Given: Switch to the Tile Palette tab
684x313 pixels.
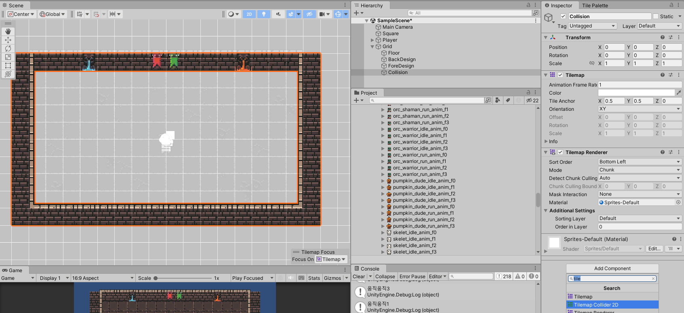Looking at the screenshot, I should click(595, 5).
